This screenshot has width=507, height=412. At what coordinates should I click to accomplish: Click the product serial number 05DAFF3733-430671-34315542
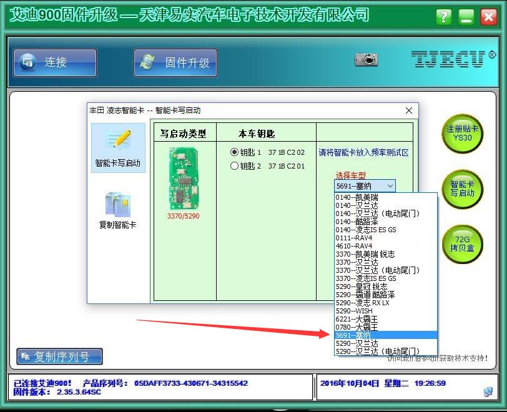tap(191, 383)
